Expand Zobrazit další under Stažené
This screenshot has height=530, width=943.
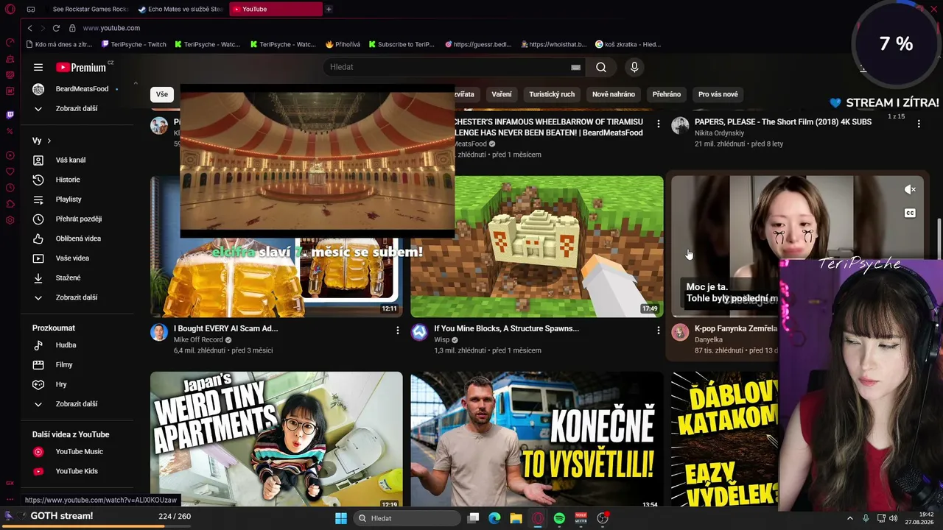point(77,297)
